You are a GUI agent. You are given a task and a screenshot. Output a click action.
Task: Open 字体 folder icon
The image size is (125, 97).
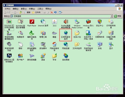pyautogui.click(x=54, y=56)
